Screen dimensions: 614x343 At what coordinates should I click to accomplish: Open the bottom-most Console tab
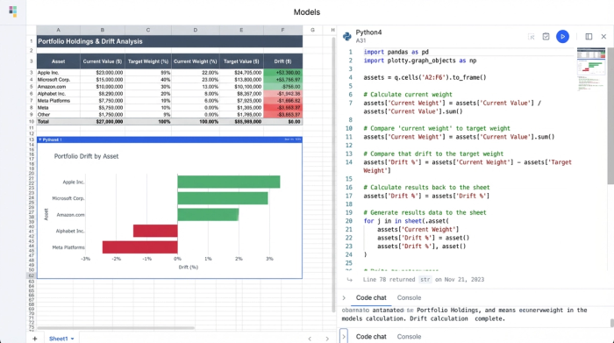tap(409, 337)
